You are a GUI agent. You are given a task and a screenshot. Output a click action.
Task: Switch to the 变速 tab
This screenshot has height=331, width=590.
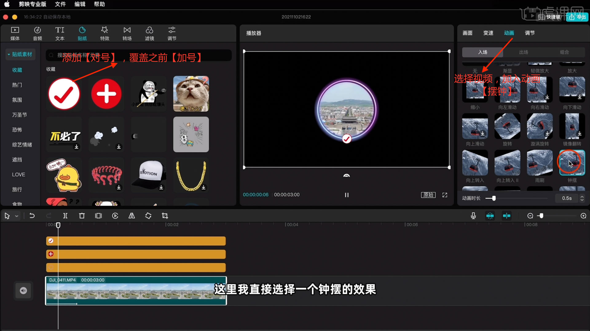(x=488, y=33)
